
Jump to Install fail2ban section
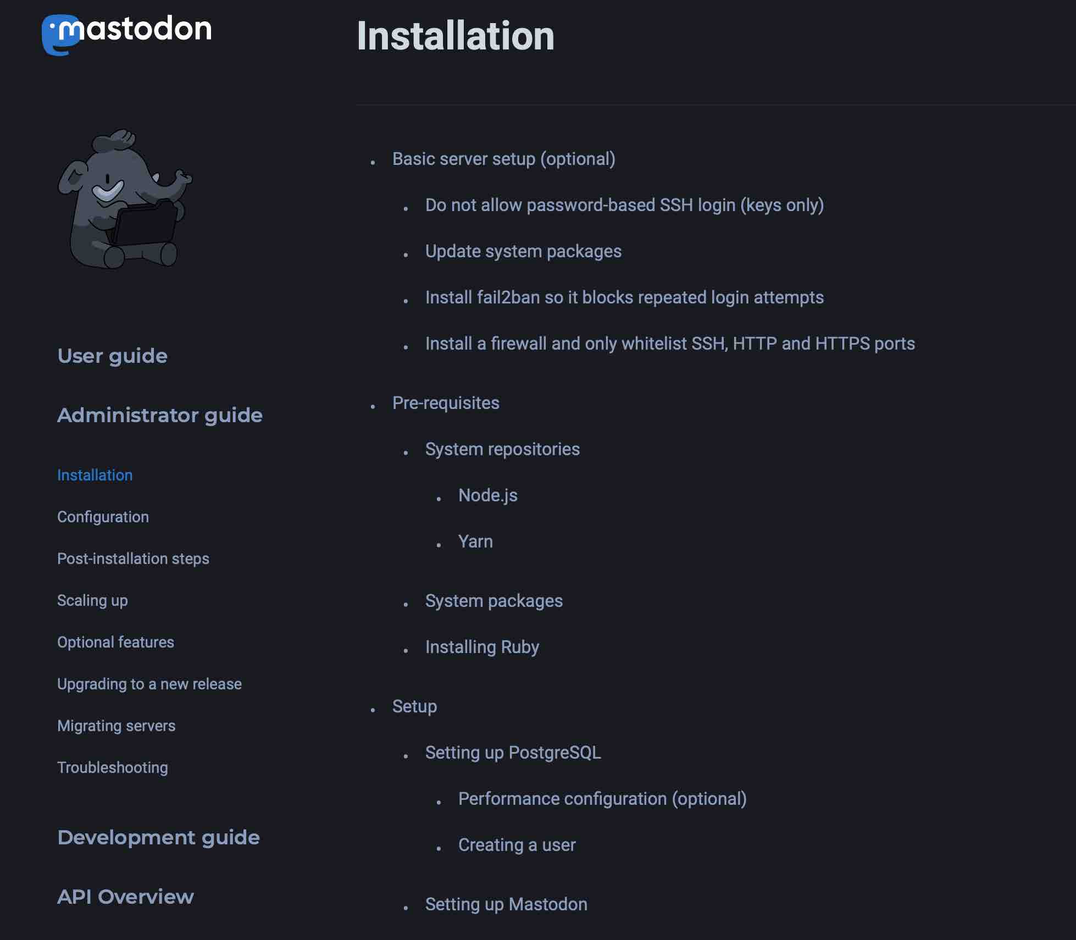pos(624,298)
